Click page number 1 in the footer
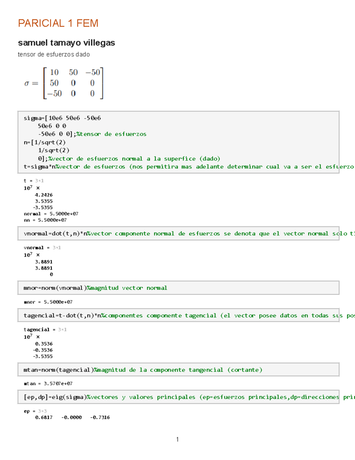Viewport: 355px width, 460px height. (177, 439)
